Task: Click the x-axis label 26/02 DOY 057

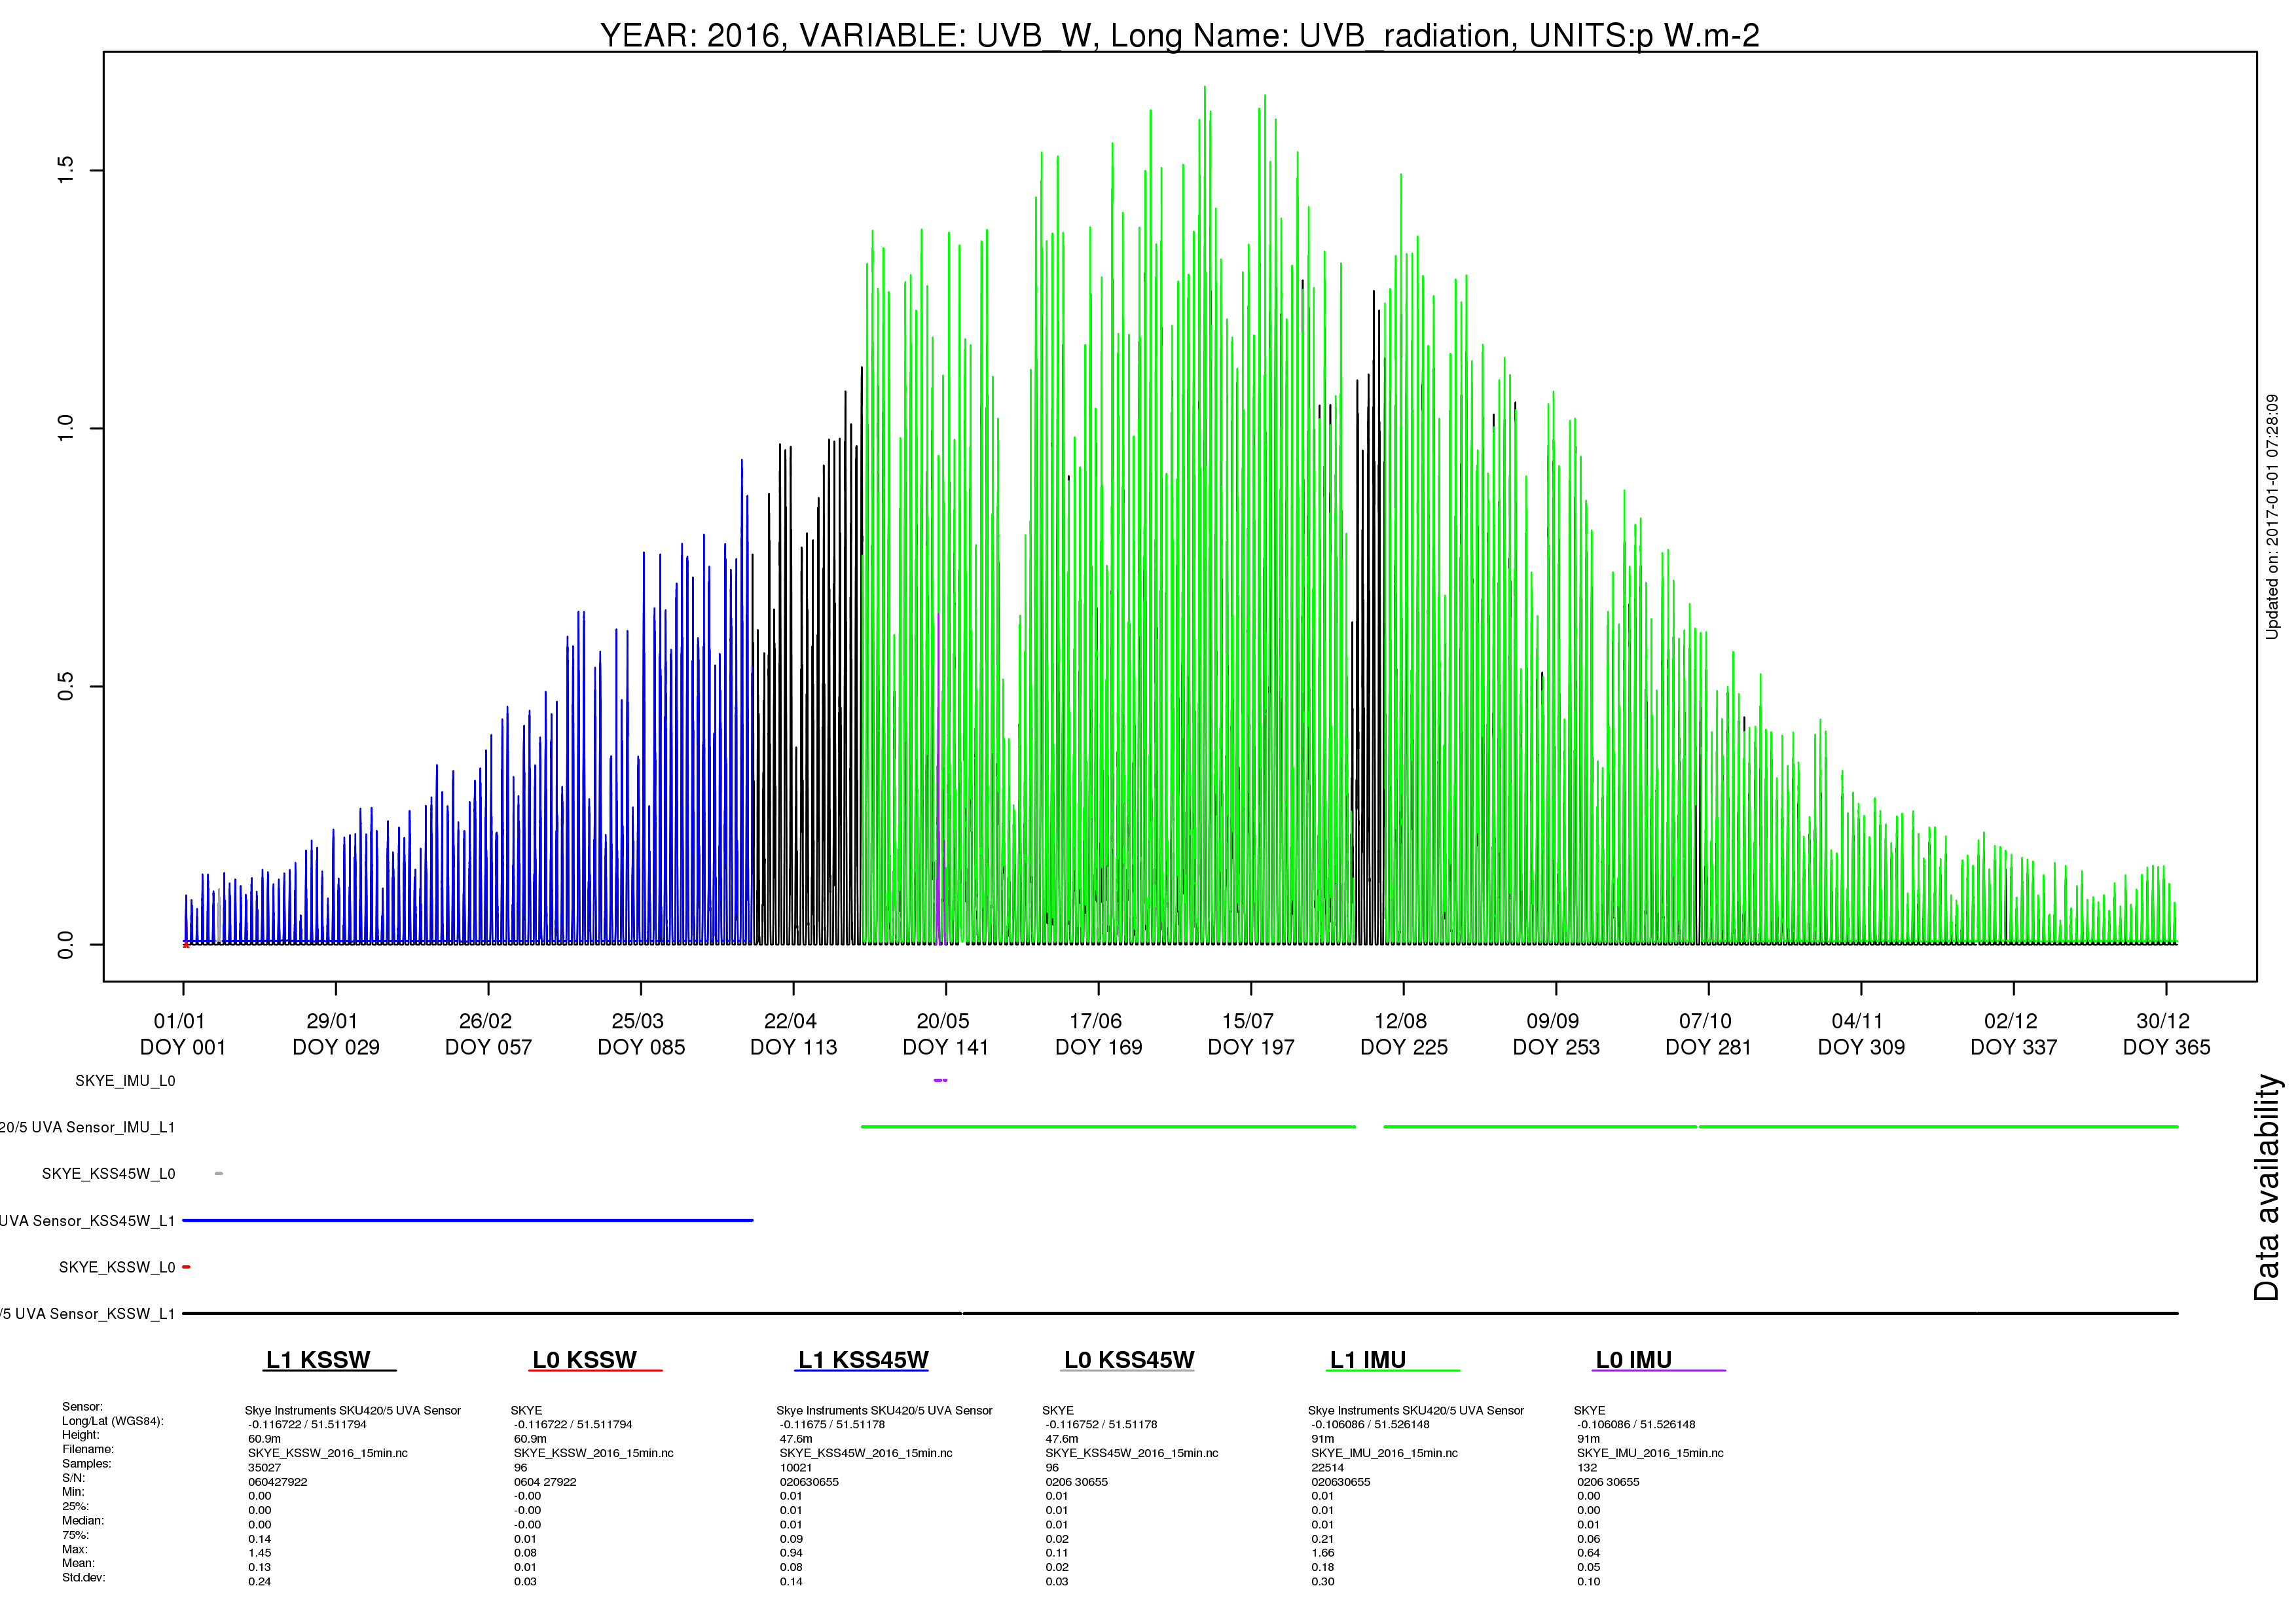Action: point(488,1034)
